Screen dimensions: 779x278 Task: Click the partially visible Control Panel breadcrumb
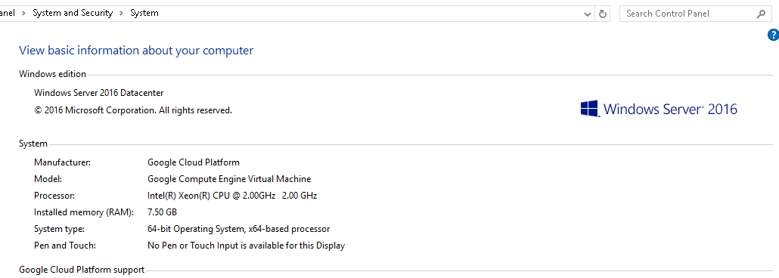[x=7, y=14]
